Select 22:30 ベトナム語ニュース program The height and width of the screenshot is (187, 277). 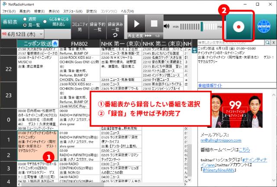tap(163, 71)
